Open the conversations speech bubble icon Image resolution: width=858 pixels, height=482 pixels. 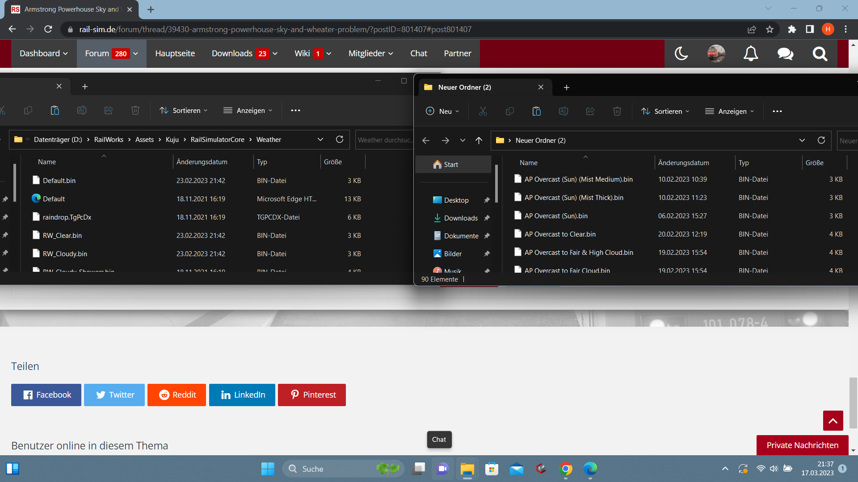785,54
